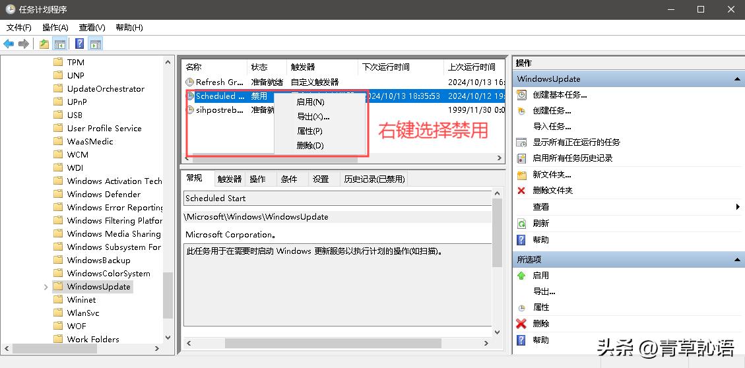
Task: Click the 创建任务 icon in actions pane
Action: tap(522, 111)
